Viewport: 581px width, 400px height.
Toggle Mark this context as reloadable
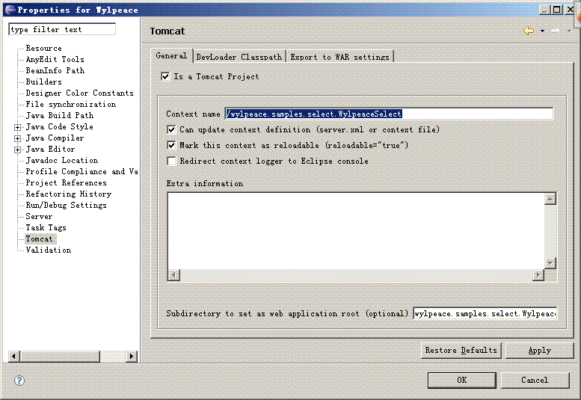(171, 145)
